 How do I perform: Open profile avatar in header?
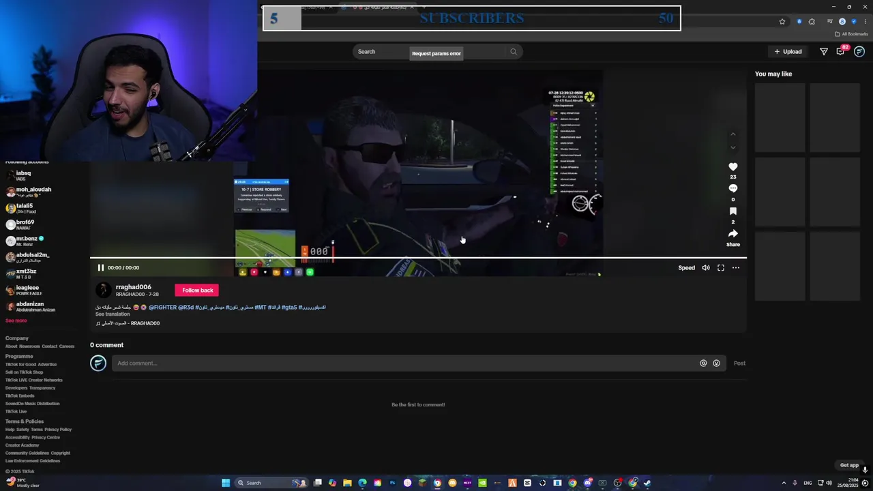tap(859, 52)
